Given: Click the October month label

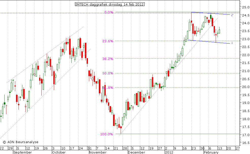Looking at the screenshot, I should (59, 152).
